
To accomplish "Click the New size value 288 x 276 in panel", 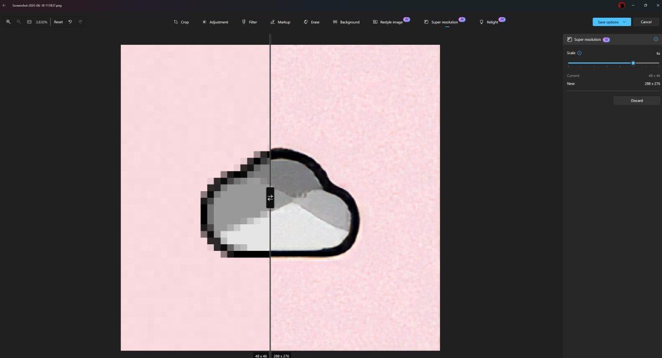I will (652, 83).
